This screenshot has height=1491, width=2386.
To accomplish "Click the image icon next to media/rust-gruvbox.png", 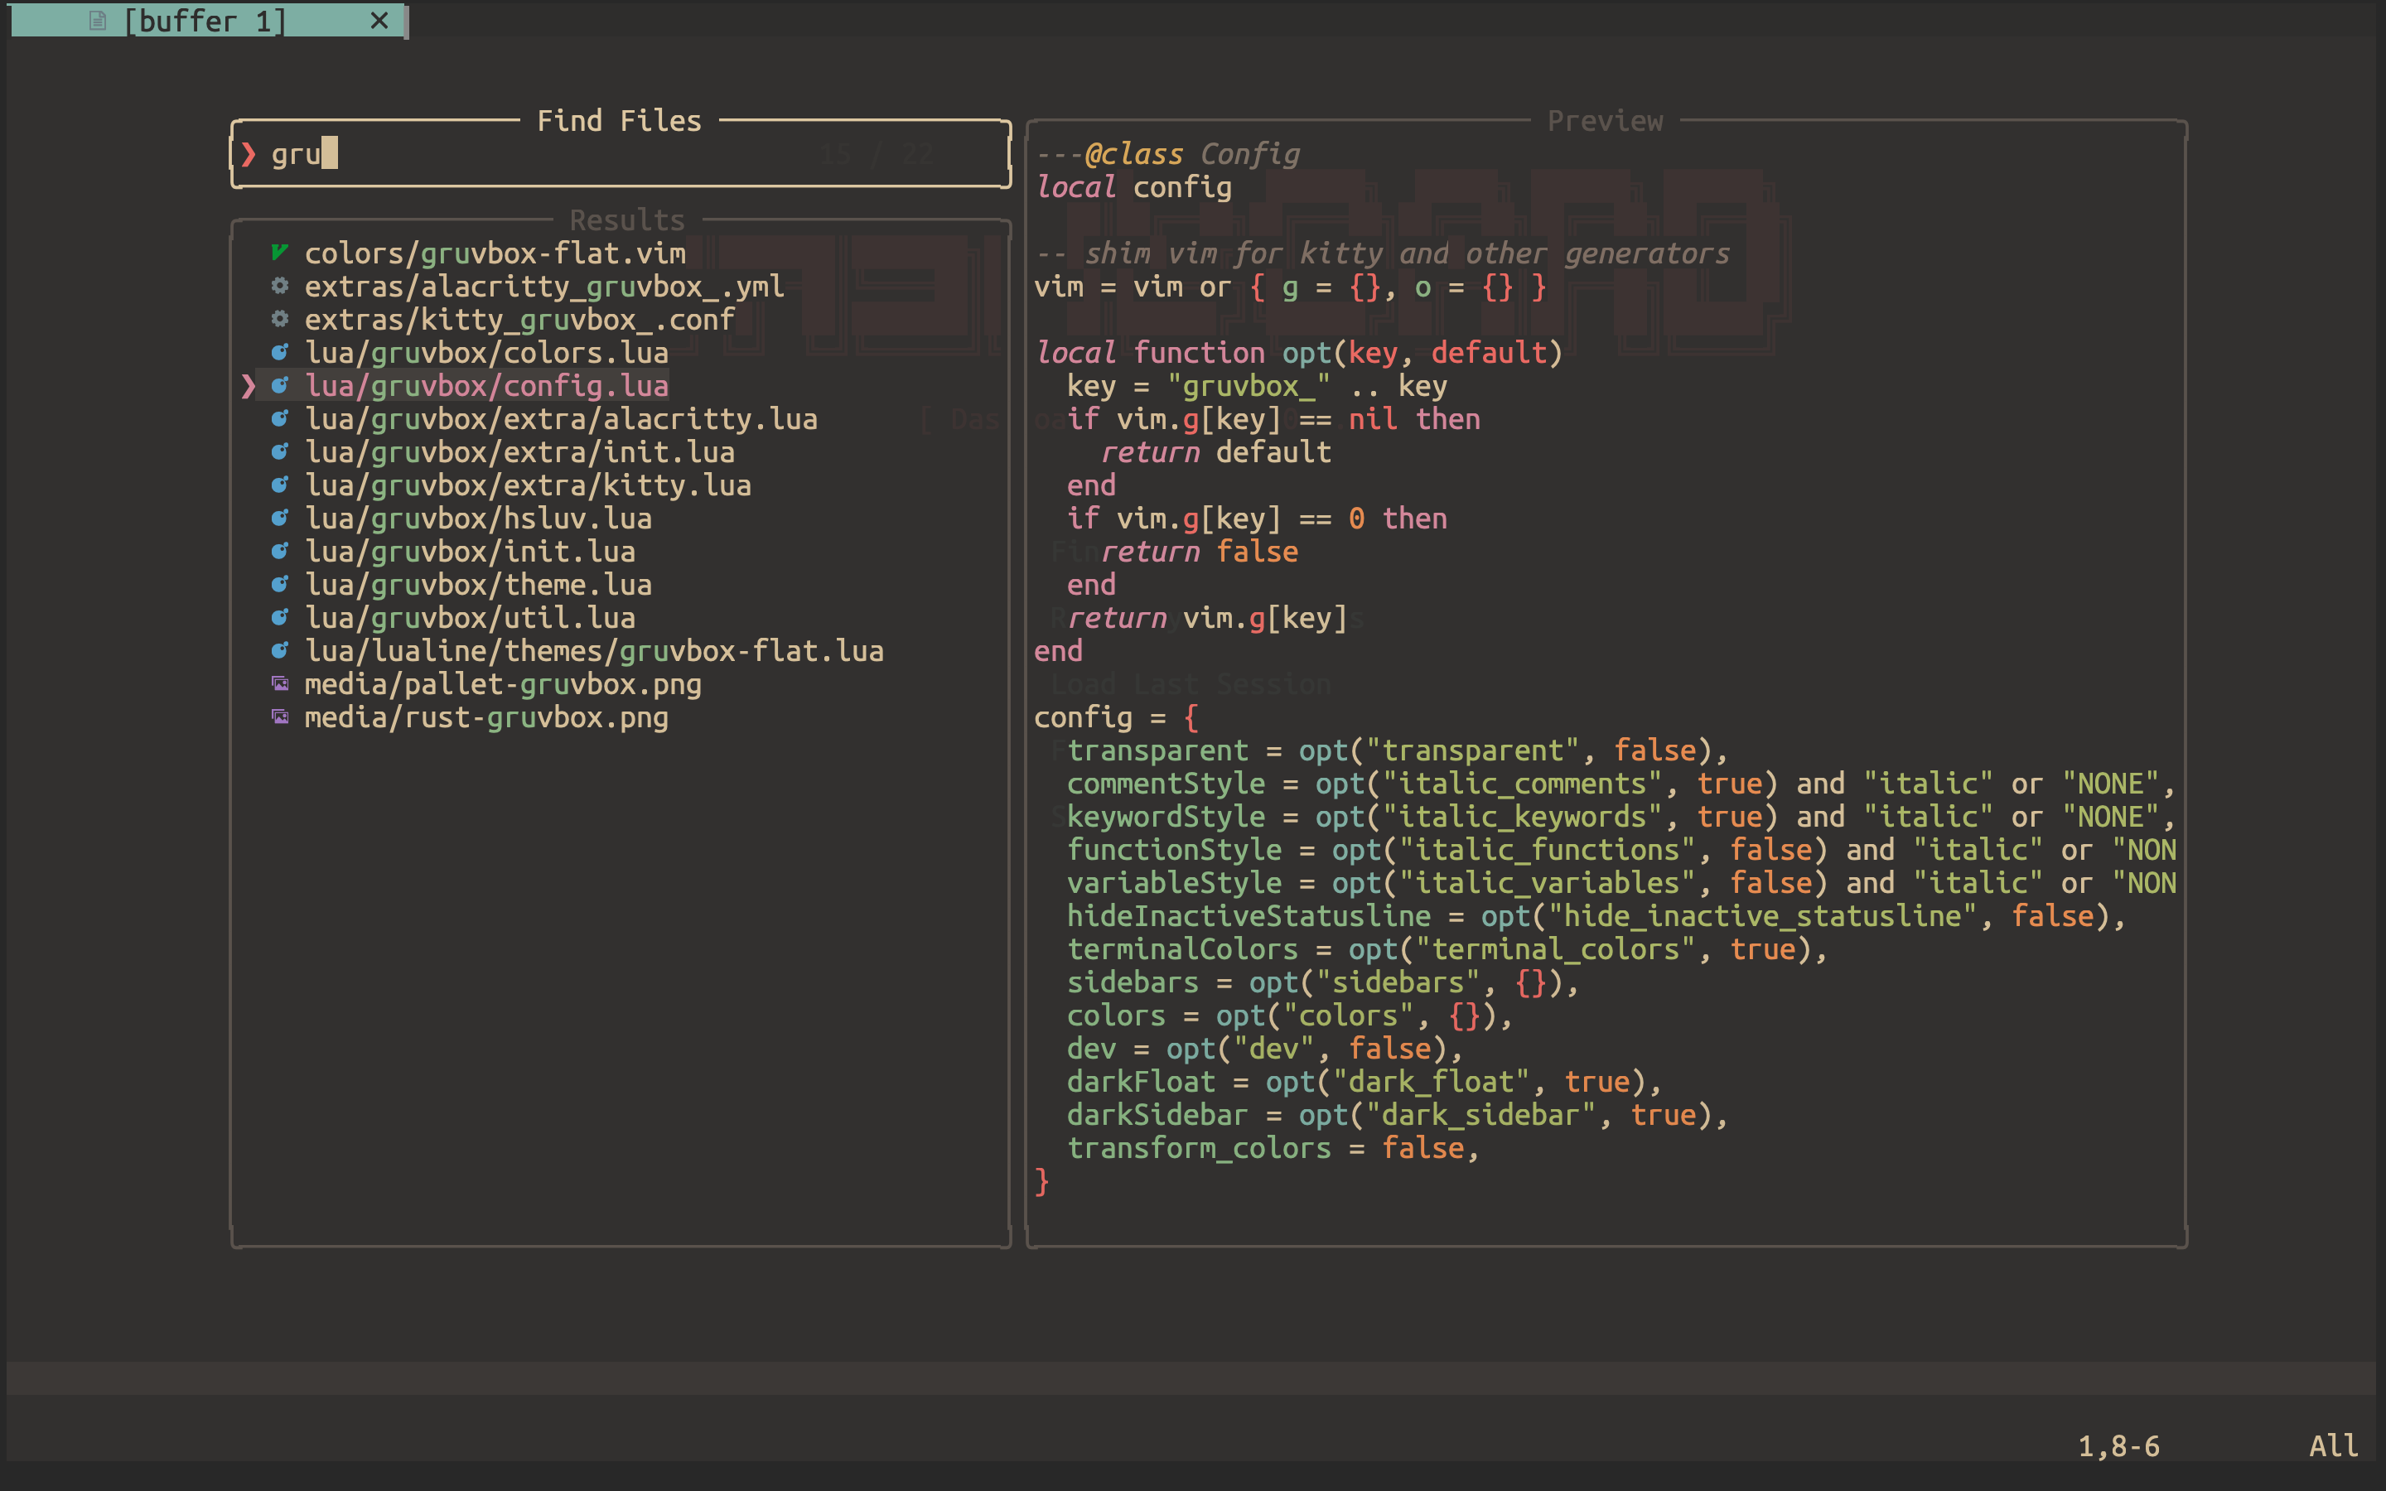I will point(280,717).
